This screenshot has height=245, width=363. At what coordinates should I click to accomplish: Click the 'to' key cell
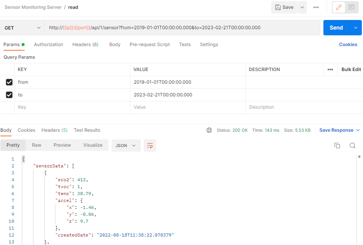click(72, 95)
